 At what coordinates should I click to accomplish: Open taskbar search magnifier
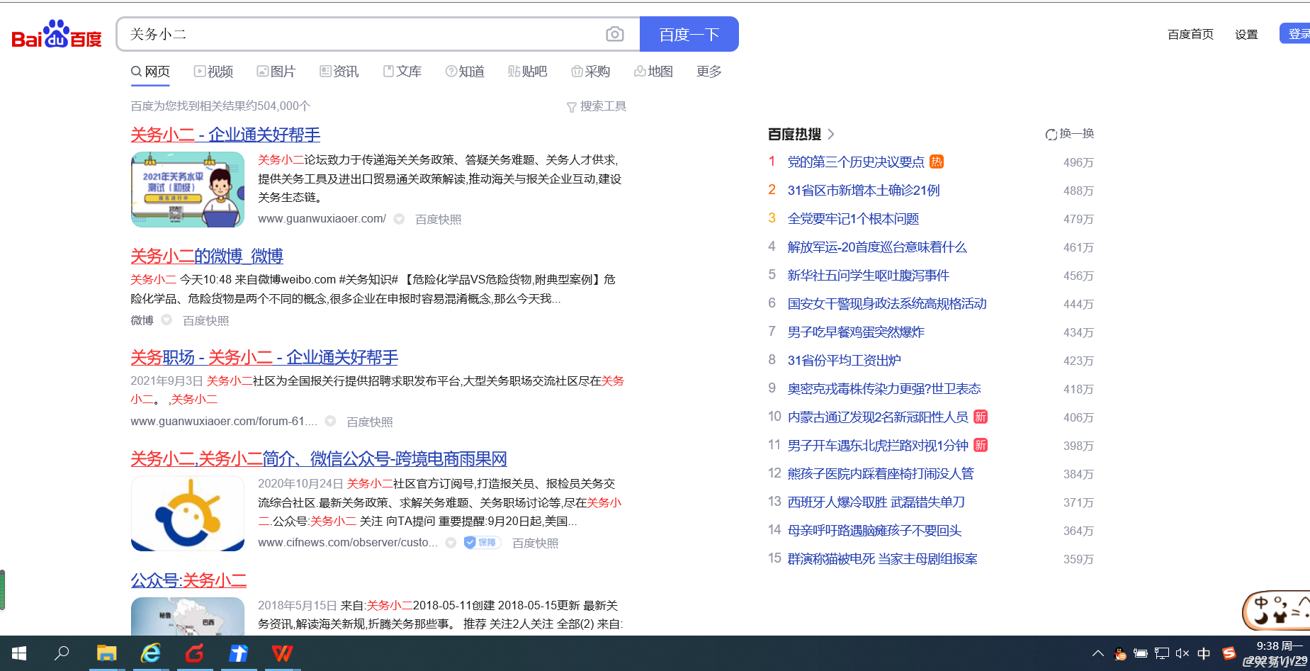click(x=62, y=653)
